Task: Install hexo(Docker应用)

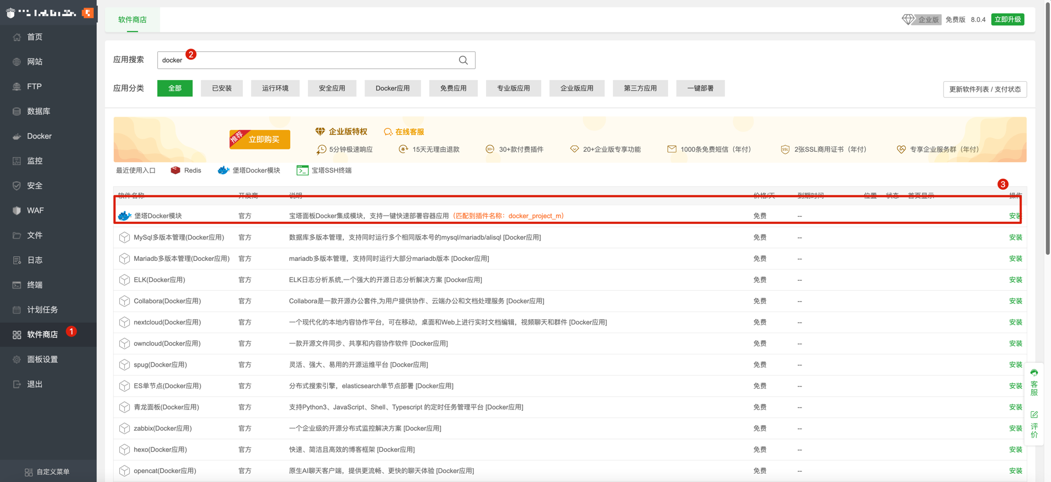Action: 1016,449
